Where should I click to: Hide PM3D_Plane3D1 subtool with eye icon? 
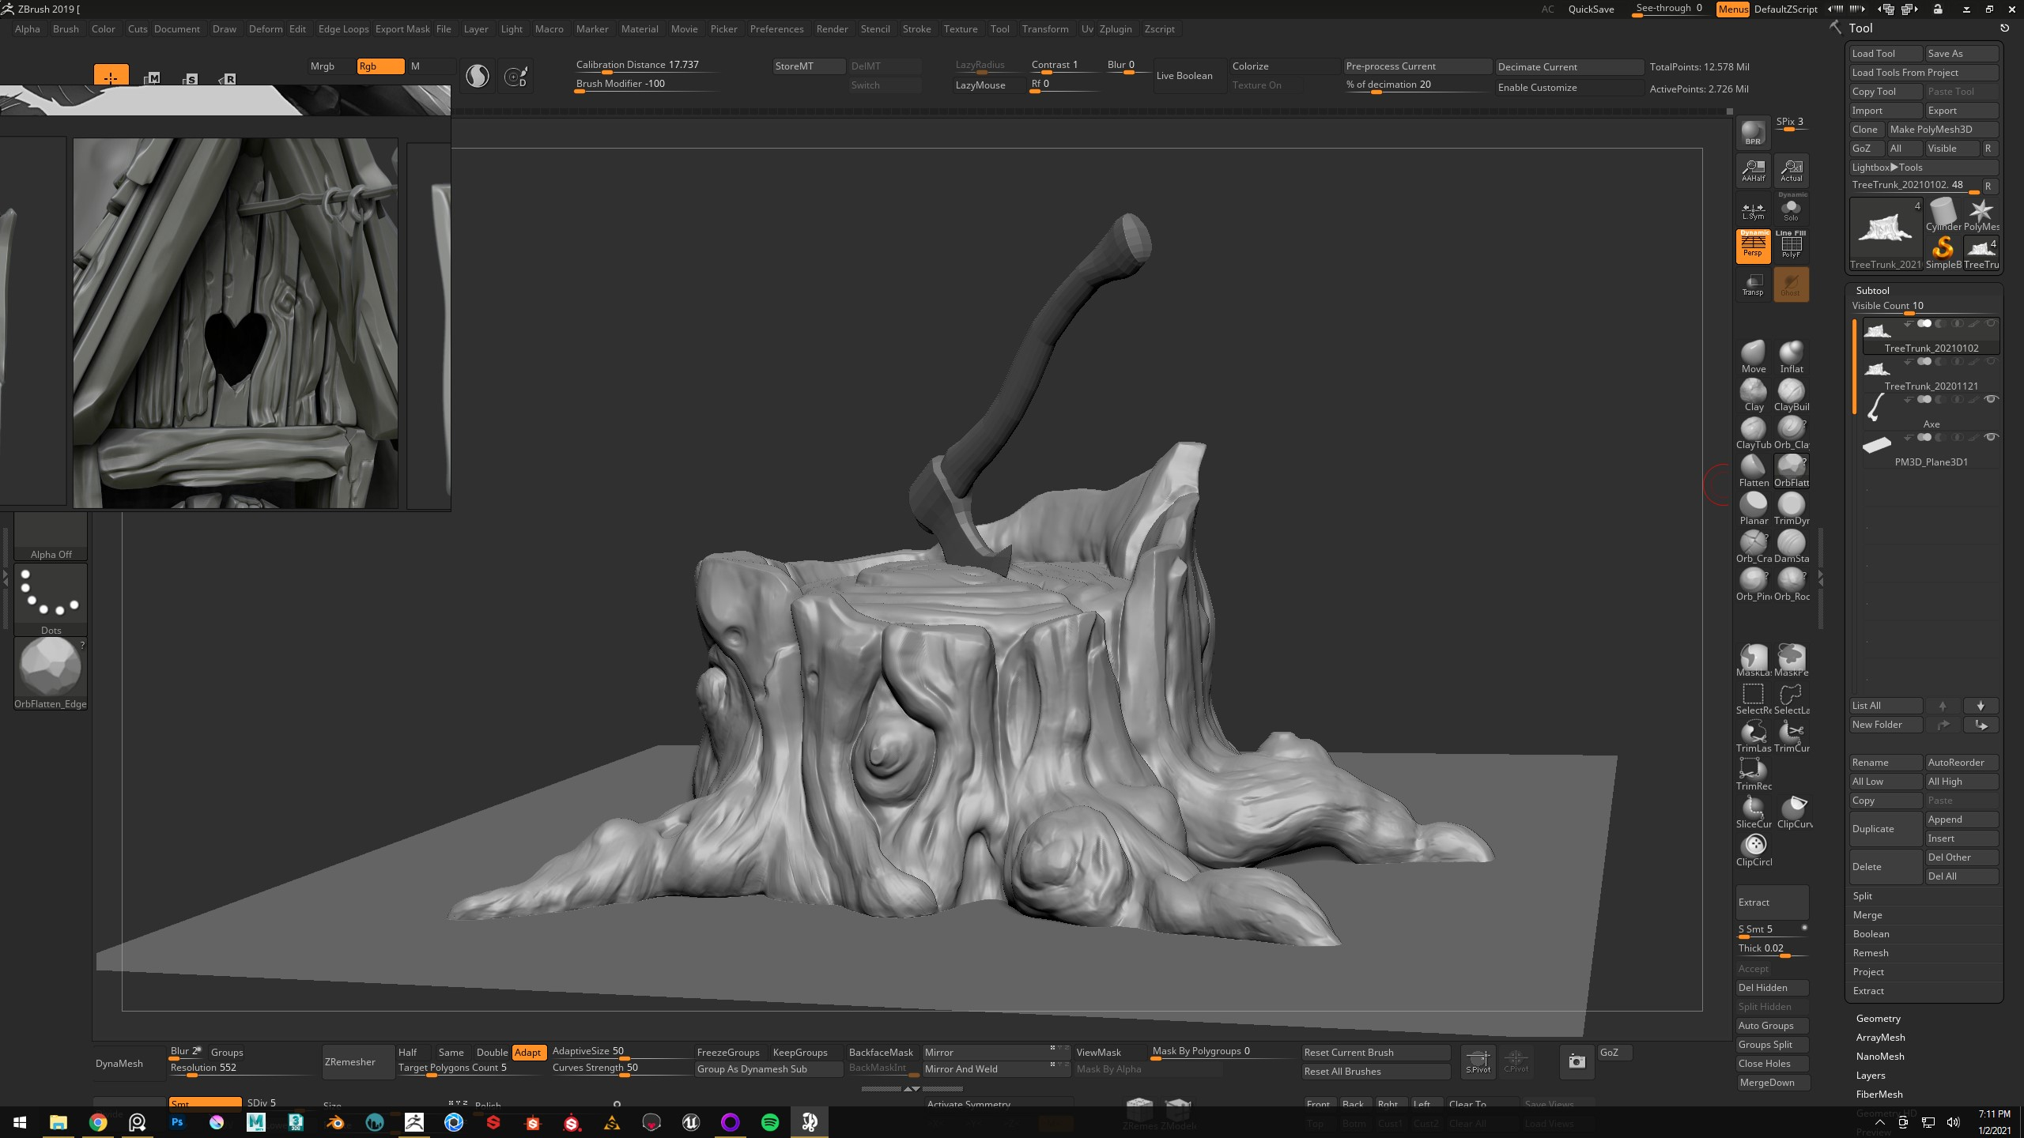coord(1991,437)
